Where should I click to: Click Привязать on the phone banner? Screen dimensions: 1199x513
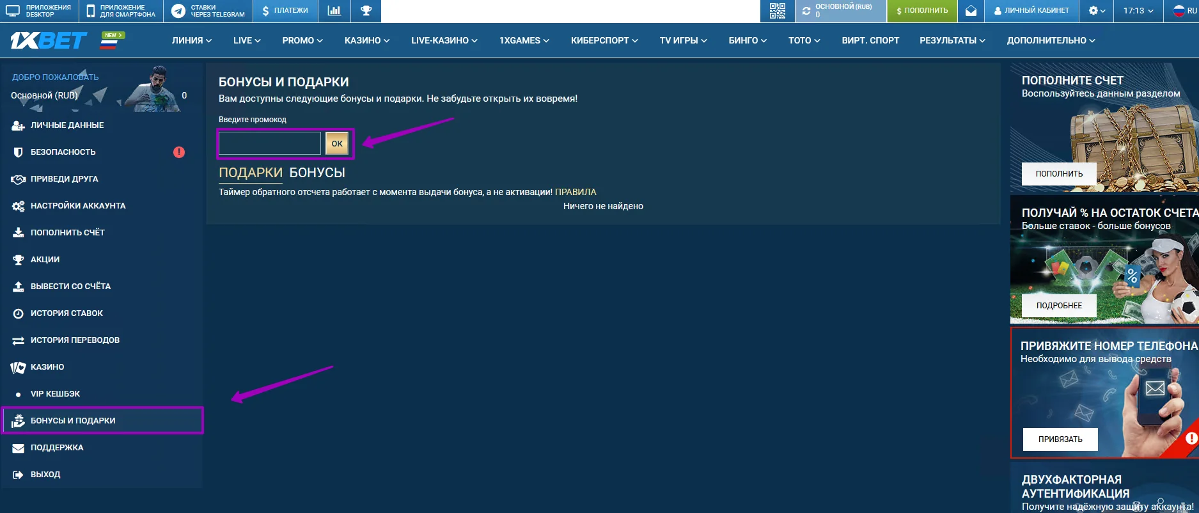click(x=1060, y=439)
